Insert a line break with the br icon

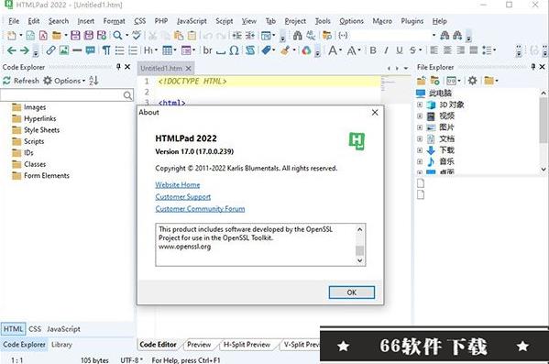click(208, 50)
